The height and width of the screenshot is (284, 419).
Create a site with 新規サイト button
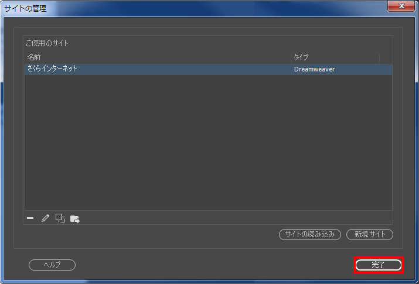(370, 234)
